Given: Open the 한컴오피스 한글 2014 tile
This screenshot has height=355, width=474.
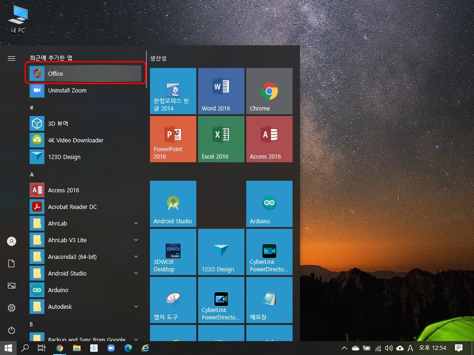Looking at the screenshot, I should click(173, 91).
